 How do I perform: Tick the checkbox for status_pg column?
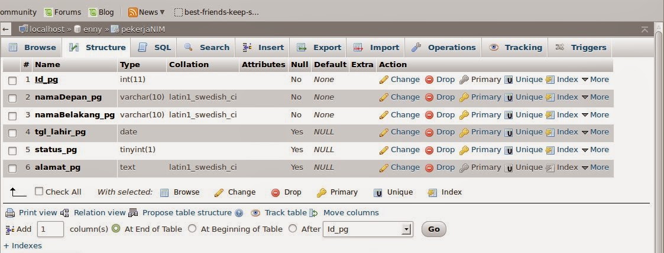click(x=12, y=151)
